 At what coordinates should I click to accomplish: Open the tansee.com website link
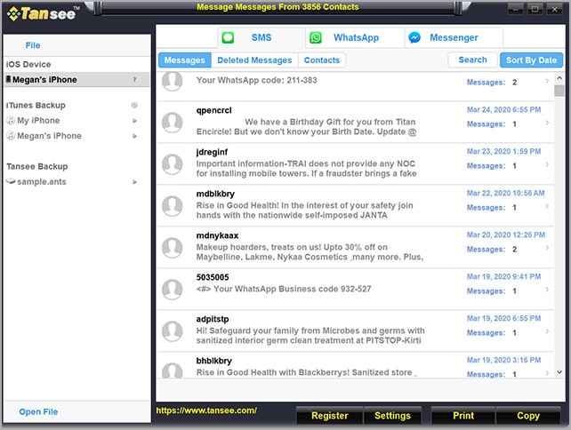(206, 410)
